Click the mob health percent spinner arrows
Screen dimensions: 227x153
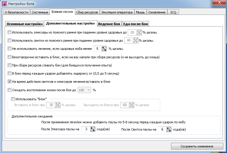[x=104, y=49]
